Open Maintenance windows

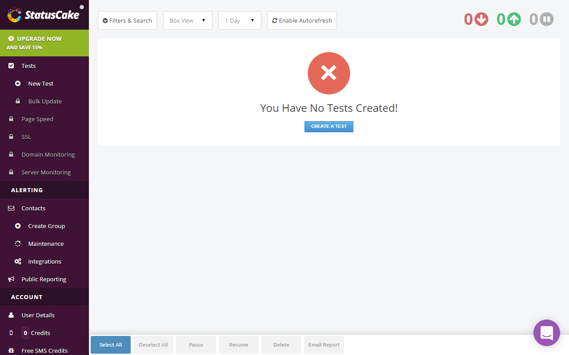pos(44,244)
